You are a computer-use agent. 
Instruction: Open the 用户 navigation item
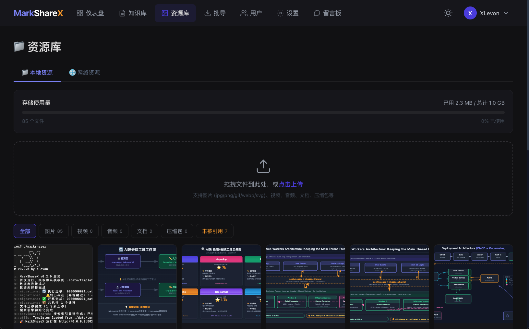point(251,13)
